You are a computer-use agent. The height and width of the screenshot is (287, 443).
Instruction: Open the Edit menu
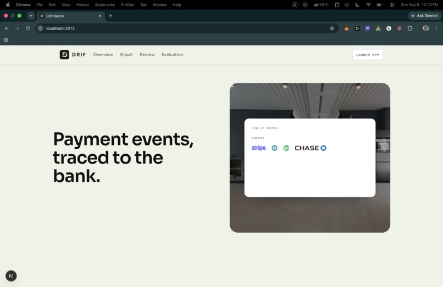[52, 5]
